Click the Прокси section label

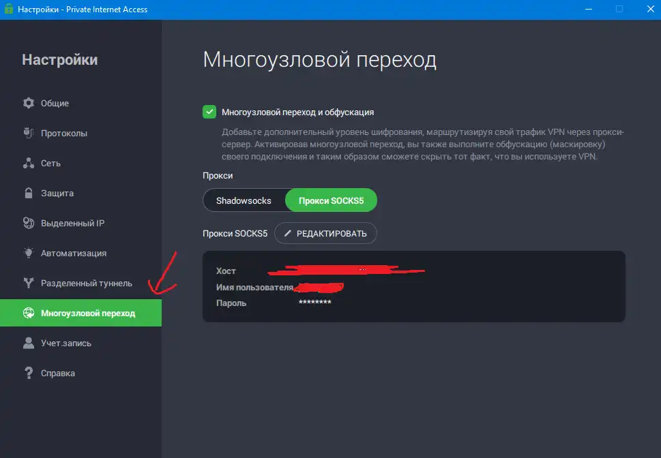coord(218,176)
